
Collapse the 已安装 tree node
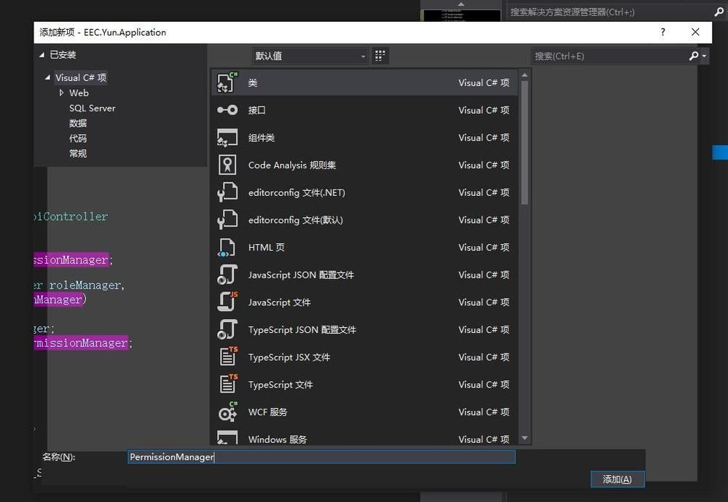tap(42, 55)
